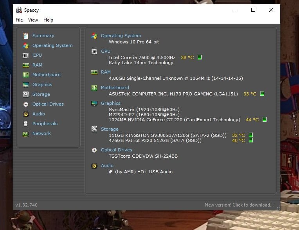This screenshot has width=299, height=230.
Task: Click the Speccy app icon in title bar
Action: tap(19, 10)
